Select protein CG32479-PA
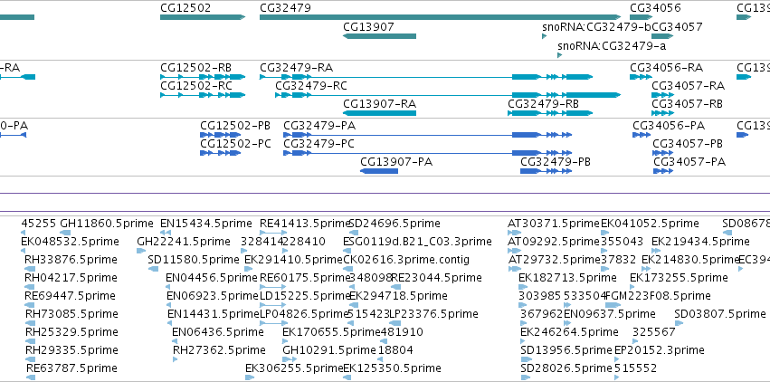This screenshot has width=770, height=382. [428, 135]
